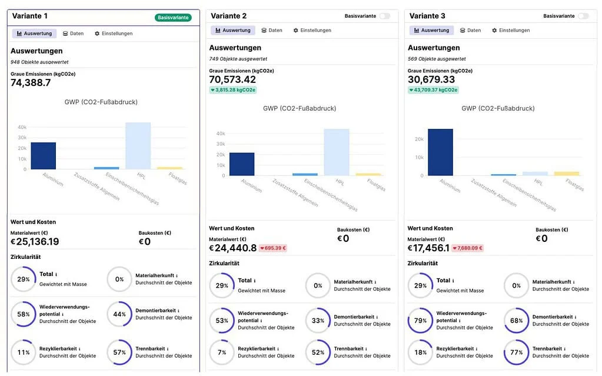Click the dark blue Aluminium bar in Variante 3
The image size is (602, 376).
click(x=440, y=152)
